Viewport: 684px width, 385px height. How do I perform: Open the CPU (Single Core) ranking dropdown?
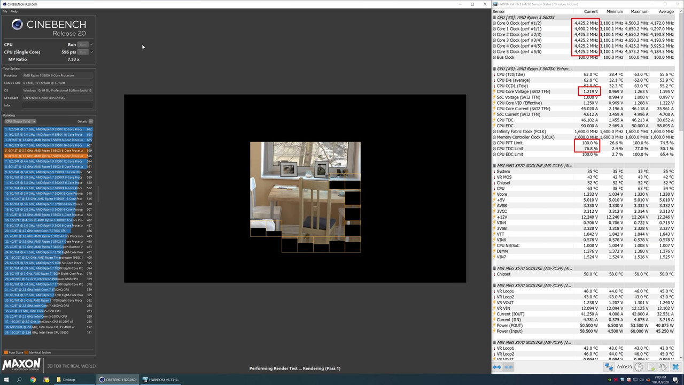[20, 121]
